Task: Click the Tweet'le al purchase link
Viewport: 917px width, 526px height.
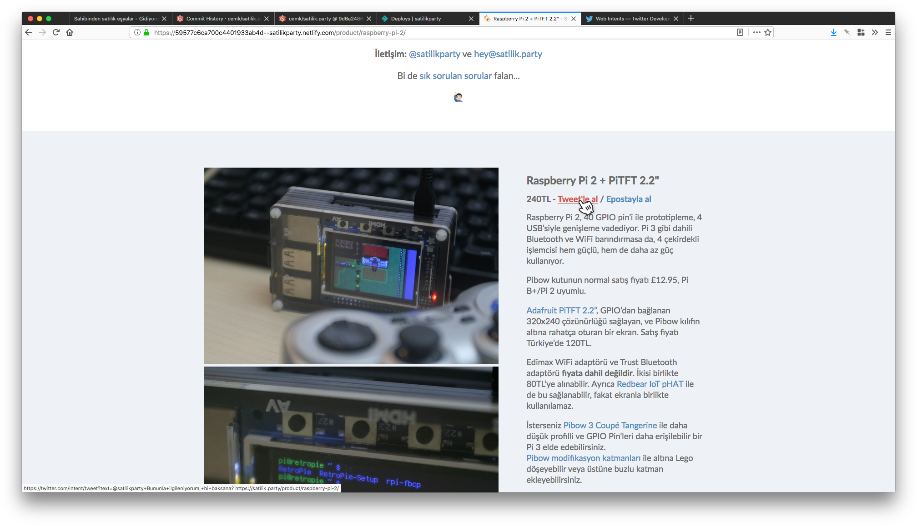Action: [578, 199]
